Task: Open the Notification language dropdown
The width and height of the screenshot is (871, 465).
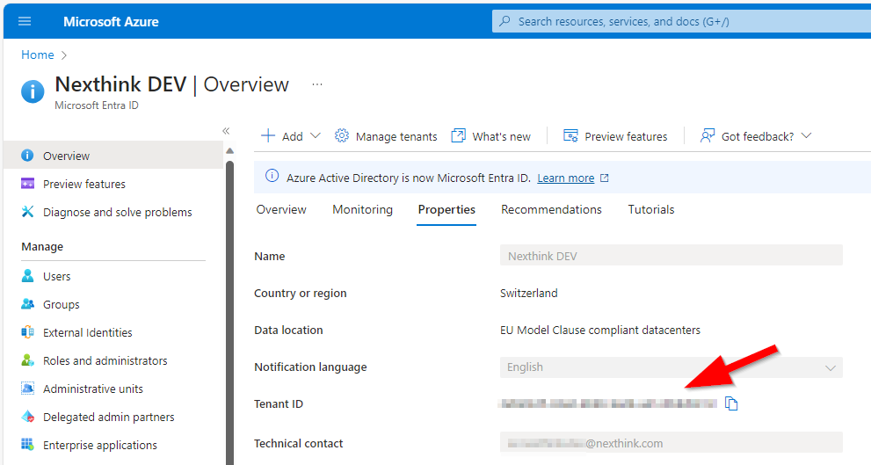Action: click(671, 367)
